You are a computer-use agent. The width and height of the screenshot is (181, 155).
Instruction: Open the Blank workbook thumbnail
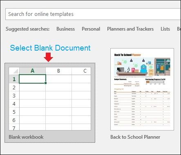coord(50,99)
